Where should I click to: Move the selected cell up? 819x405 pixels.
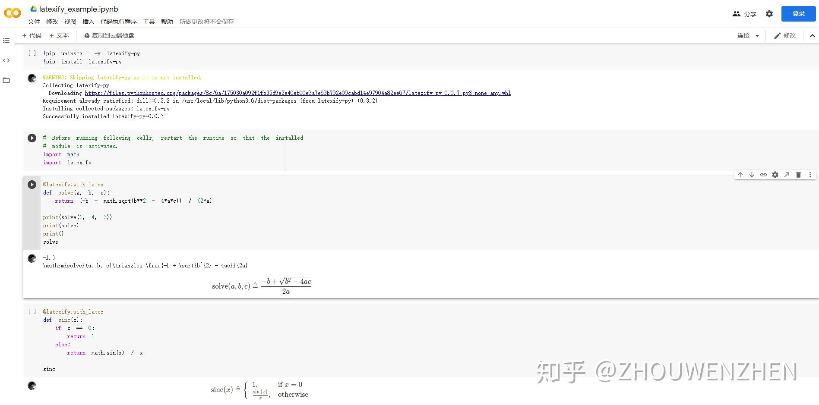point(740,175)
